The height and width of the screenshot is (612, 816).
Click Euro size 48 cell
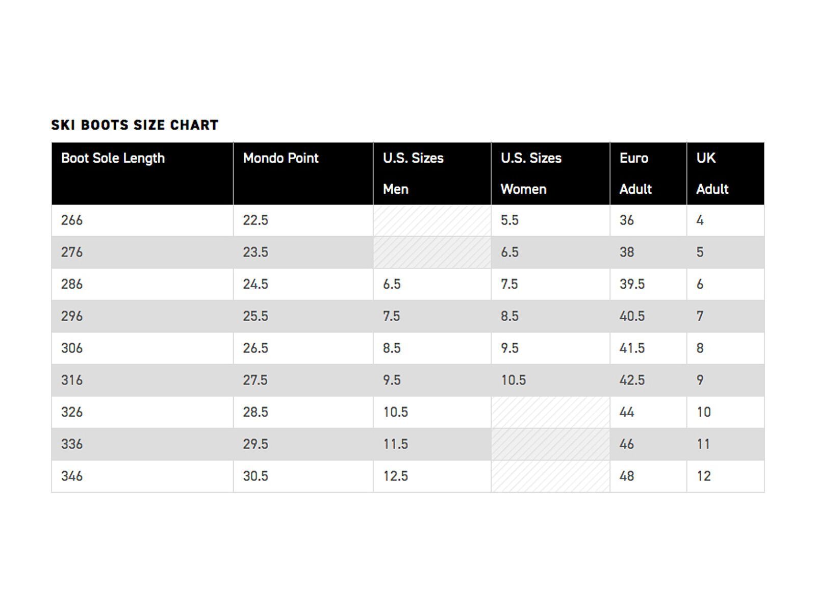pos(627,476)
